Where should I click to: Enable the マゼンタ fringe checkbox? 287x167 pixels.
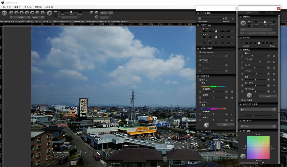tap(201, 103)
